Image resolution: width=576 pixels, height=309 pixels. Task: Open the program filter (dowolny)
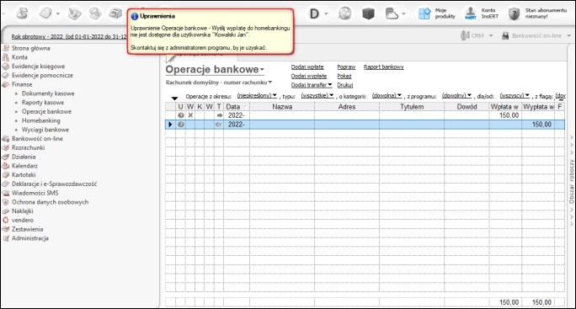click(x=456, y=95)
